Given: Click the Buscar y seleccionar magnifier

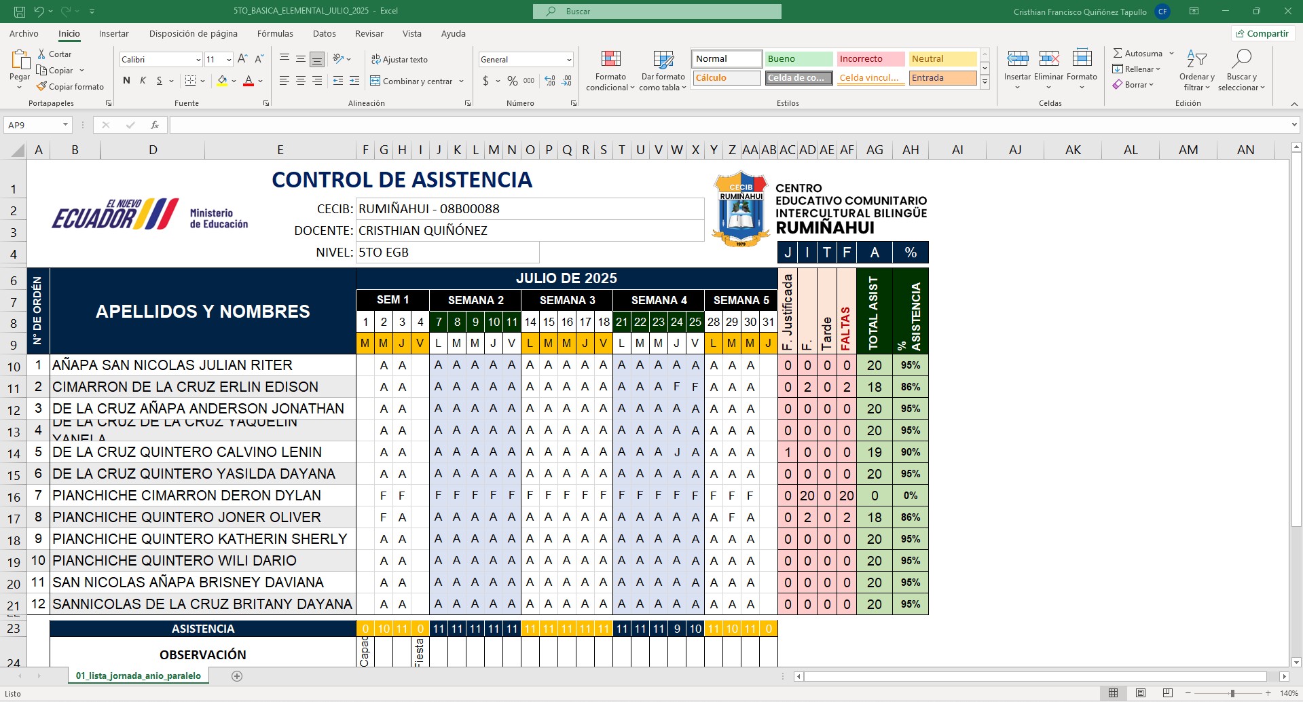Looking at the screenshot, I should [x=1241, y=60].
